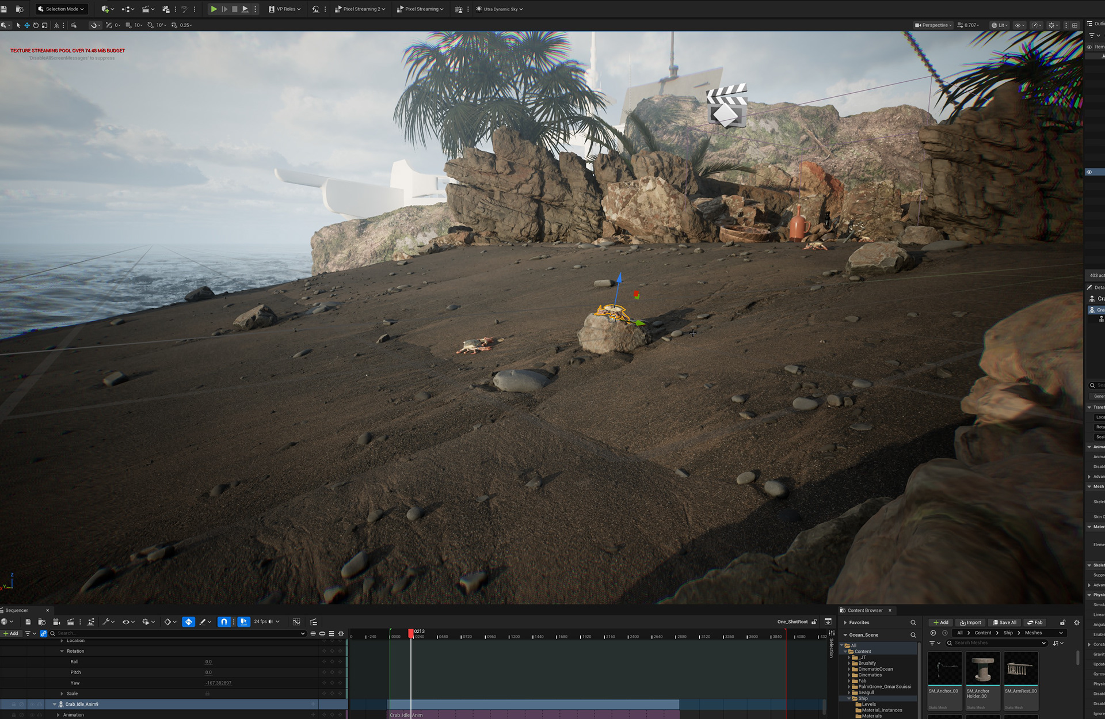The height and width of the screenshot is (719, 1105).
Task: Click the Stop simulation button in the main toolbar
Action: [x=235, y=9]
